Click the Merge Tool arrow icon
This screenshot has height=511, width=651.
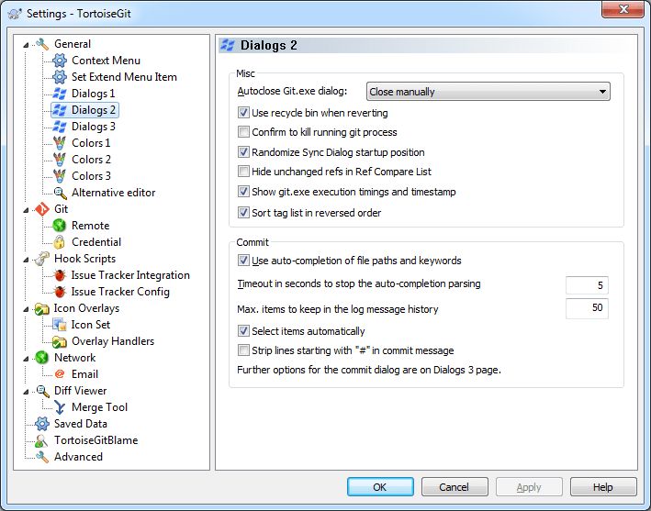click(x=60, y=407)
